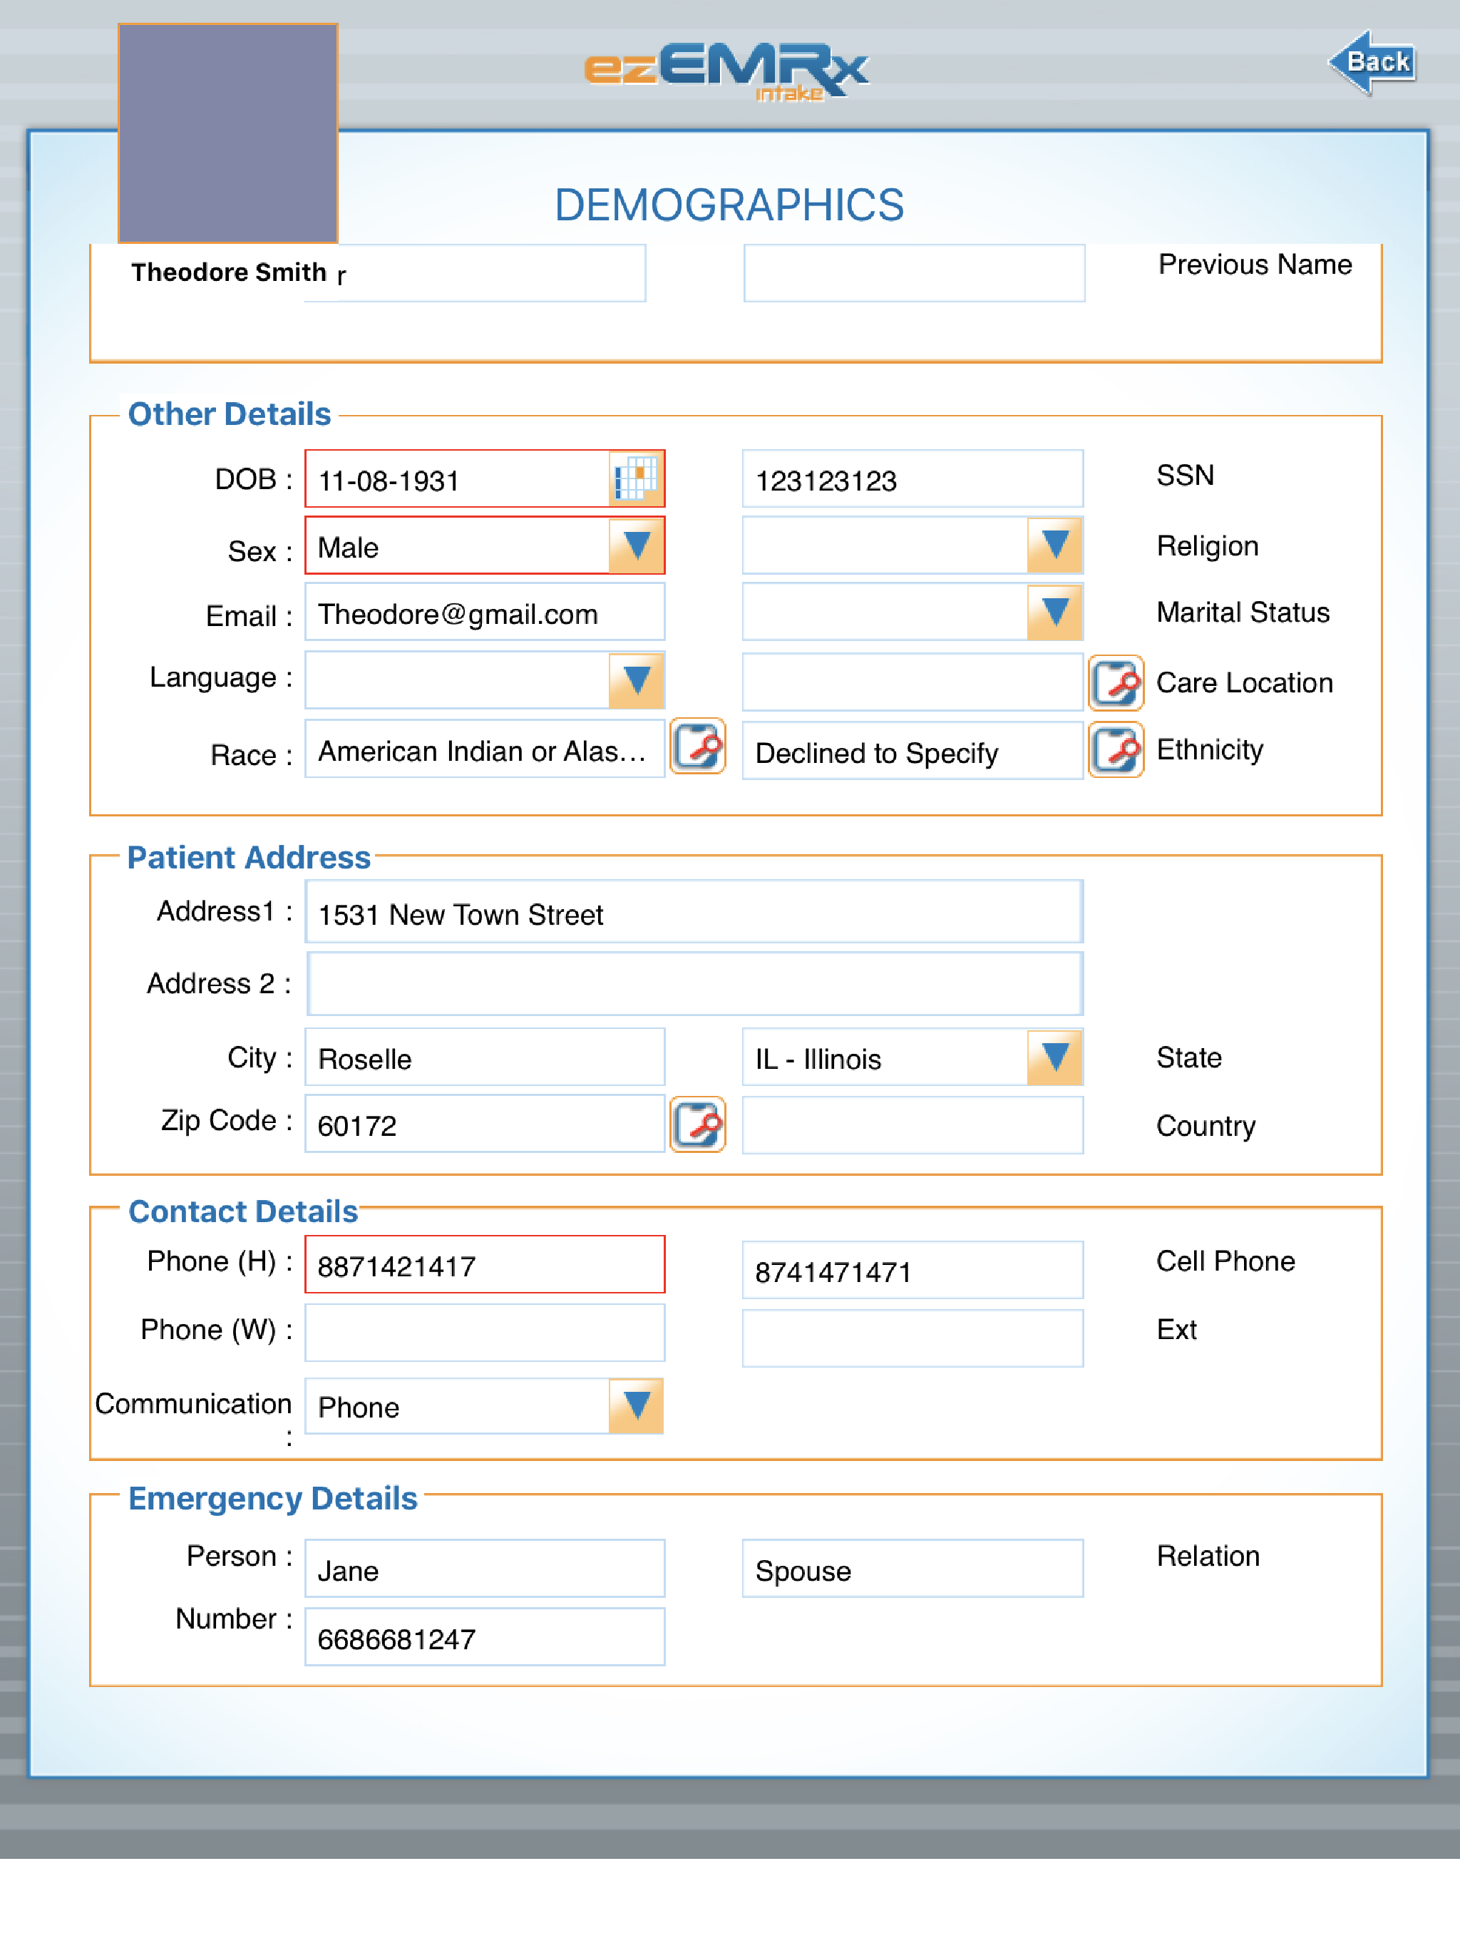
Task: Click the Previous Name input field
Action: [914, 273]
